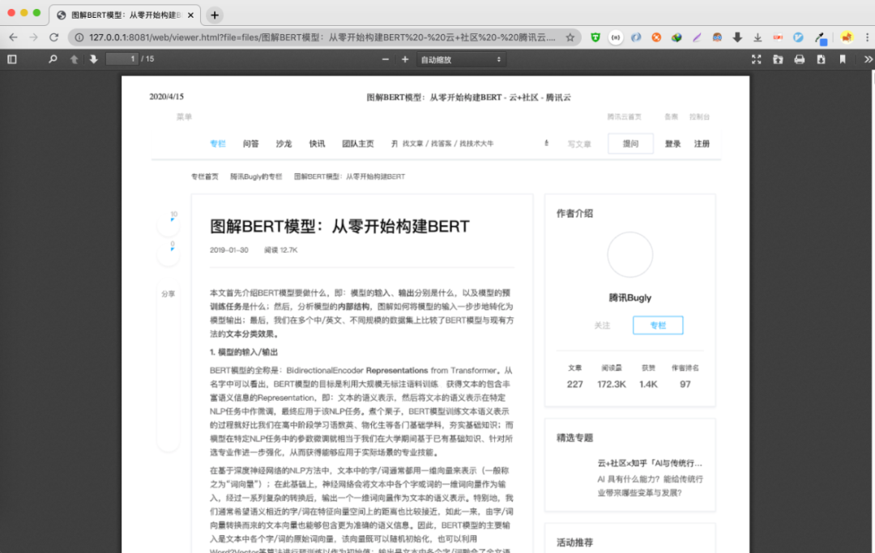Viewport: 875px width, 553px height.
Task: Click the pen extension icon
Action: [x=697, y=37]
